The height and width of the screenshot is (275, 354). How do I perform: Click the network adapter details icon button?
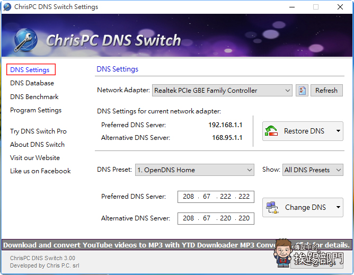(x=302, y=91)
